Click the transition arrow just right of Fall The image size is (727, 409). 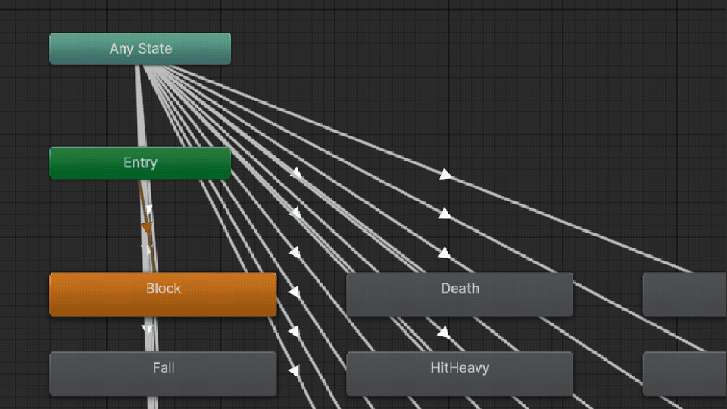(294, 370)
